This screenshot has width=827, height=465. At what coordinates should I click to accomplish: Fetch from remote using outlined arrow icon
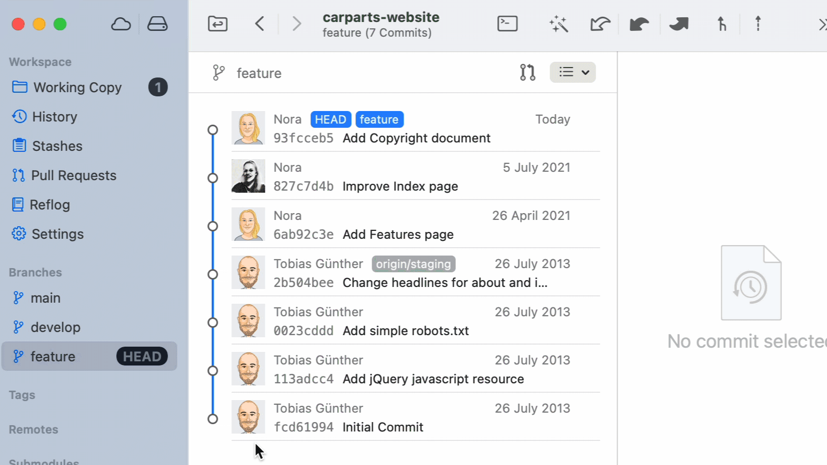point(600,24)
